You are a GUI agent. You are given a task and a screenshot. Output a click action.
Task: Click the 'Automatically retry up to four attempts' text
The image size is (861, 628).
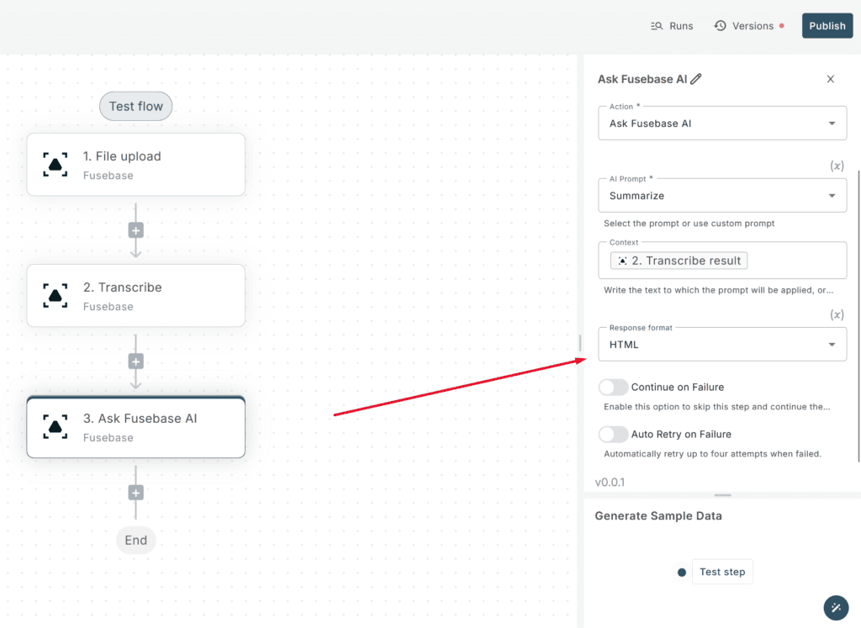712,454
